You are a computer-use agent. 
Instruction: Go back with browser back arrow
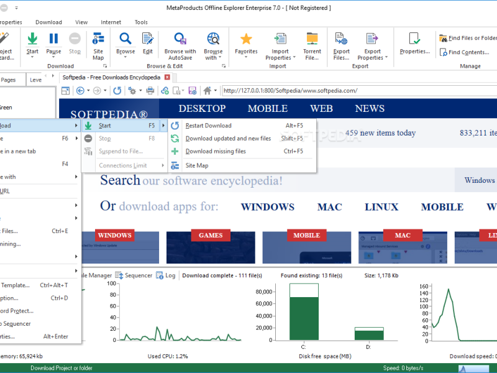click(80, 91)
